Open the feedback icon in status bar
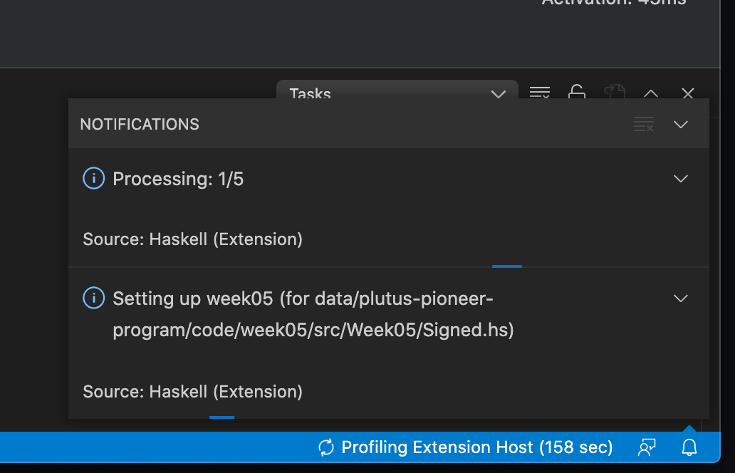This screenshot has width=735, height=473. [647, 447]
